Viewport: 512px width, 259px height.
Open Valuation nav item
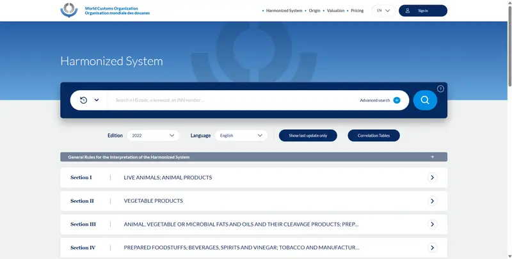pos(335,11)
